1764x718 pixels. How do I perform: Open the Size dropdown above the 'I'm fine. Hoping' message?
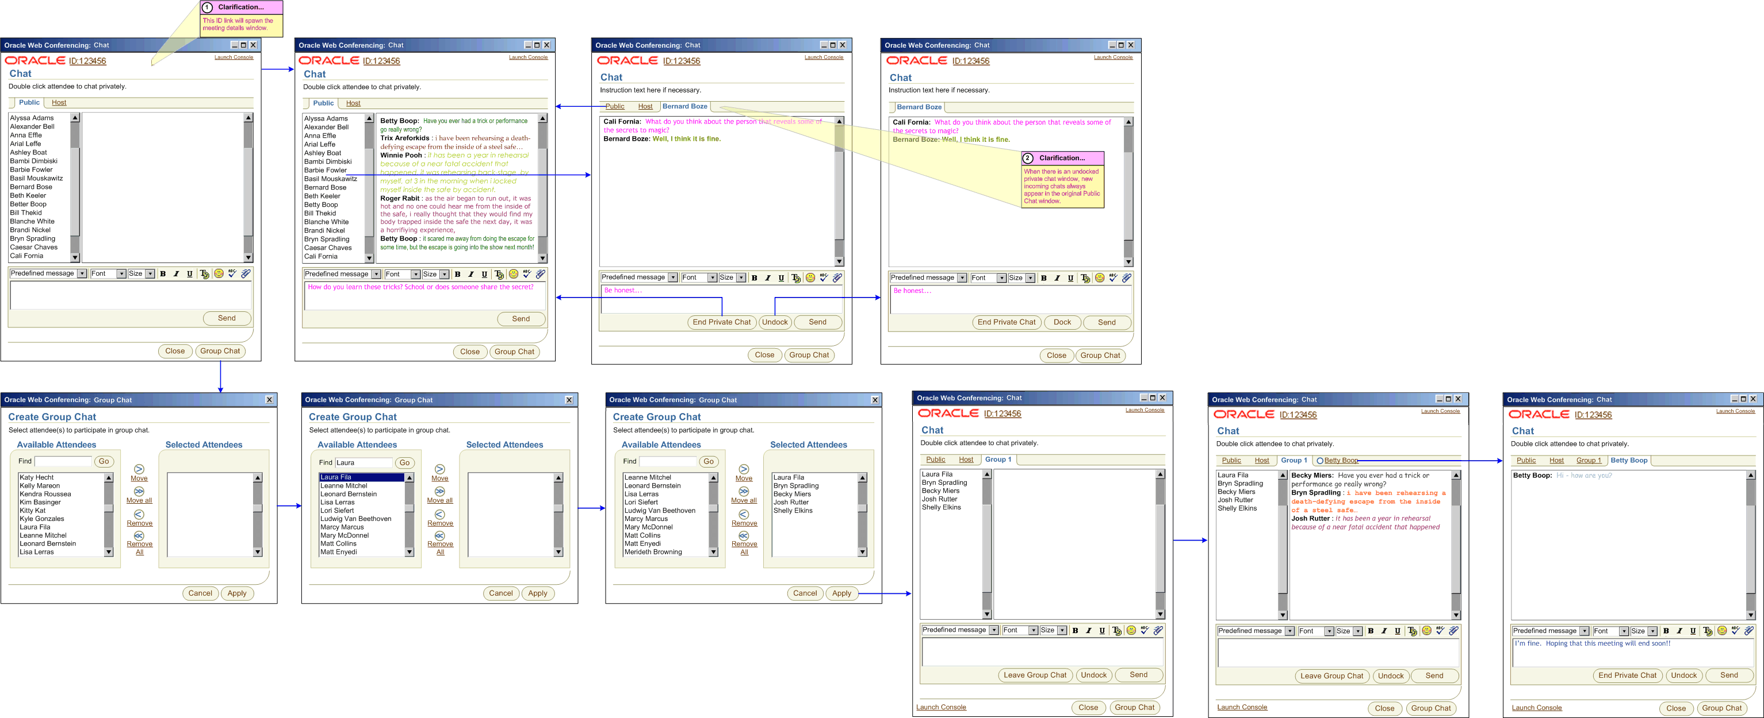1652,631
